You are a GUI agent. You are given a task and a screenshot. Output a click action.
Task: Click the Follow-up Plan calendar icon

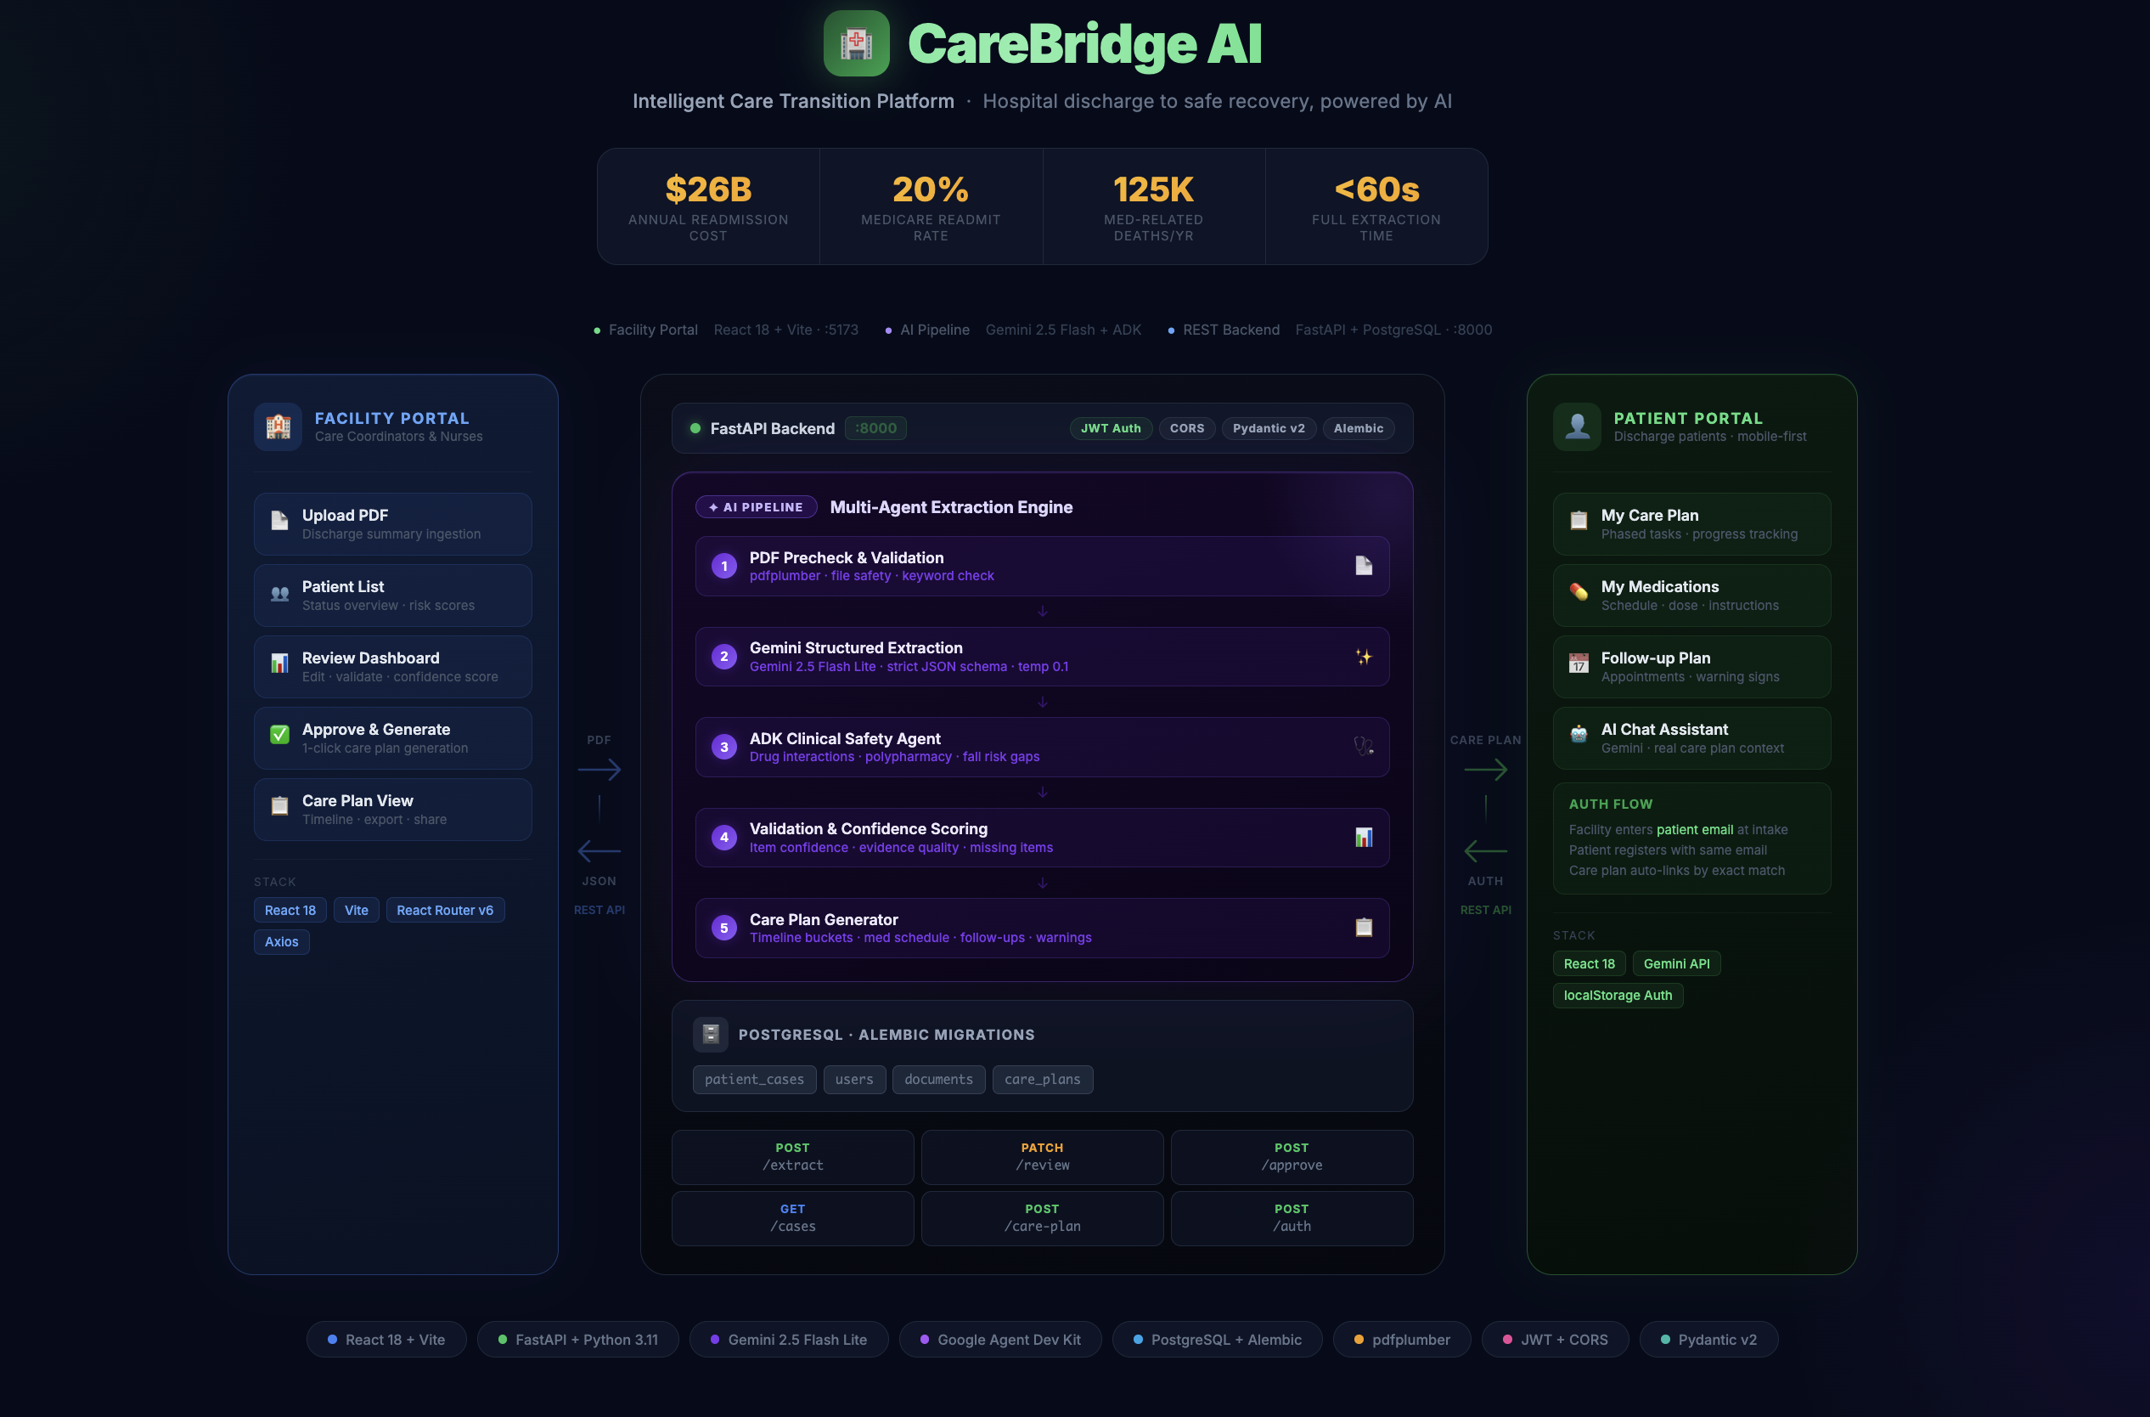[x=1579, y=663]
